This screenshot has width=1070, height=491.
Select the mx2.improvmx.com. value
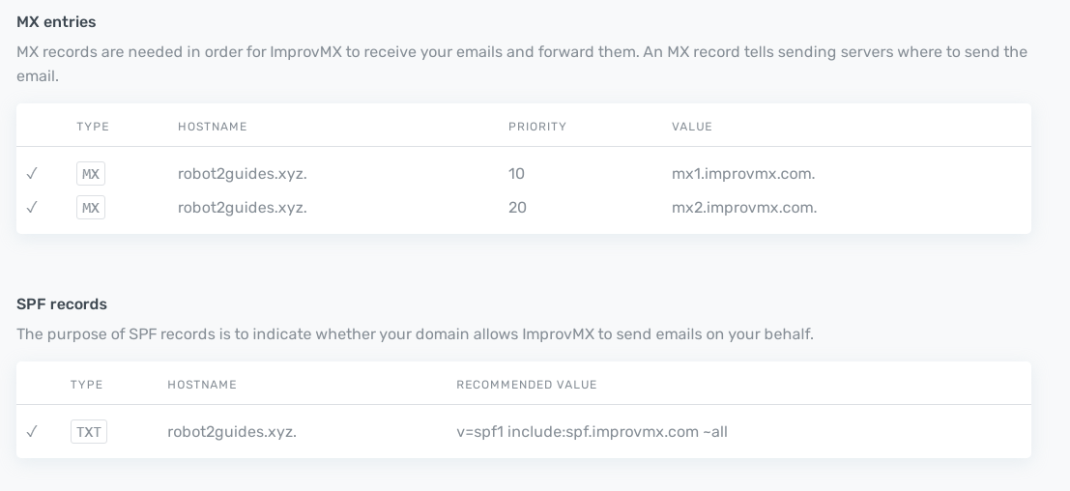[744, 207]
